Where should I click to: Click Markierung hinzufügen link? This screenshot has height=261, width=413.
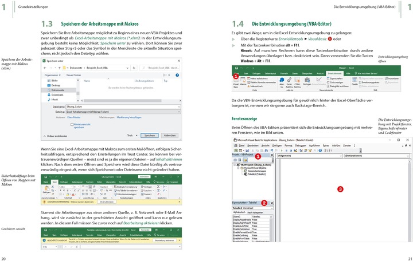point(129,117)
